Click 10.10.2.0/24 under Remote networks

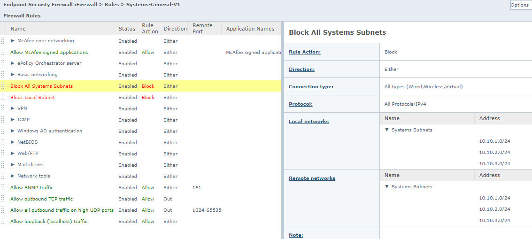tap(495, 209)
